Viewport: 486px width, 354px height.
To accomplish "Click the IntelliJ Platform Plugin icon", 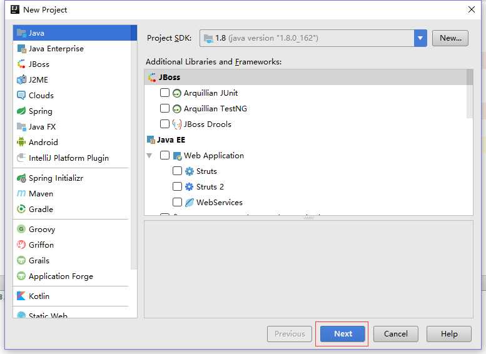I will tap(21, 158).
